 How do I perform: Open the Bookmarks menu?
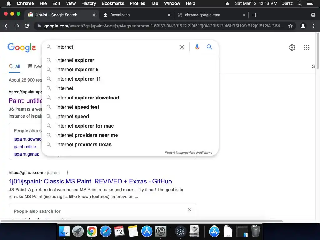113,3
